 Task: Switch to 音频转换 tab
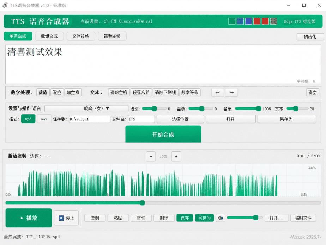coord(112,36)
